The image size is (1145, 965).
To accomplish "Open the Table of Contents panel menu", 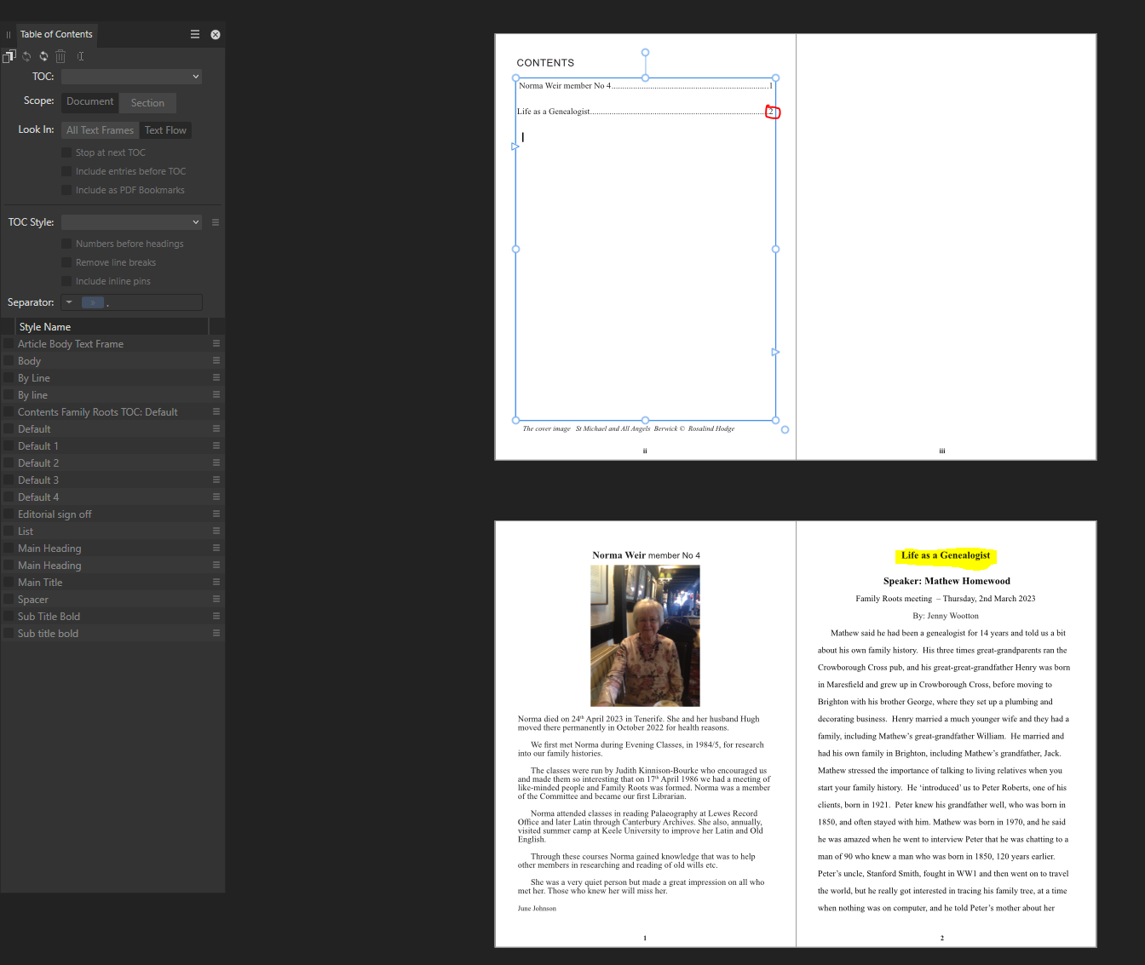I will 195,34.
